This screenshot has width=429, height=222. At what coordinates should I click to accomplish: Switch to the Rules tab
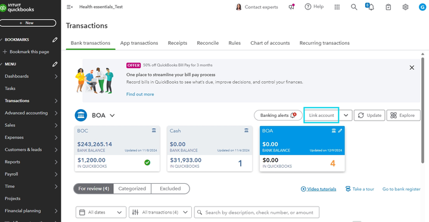pos(235,43)
